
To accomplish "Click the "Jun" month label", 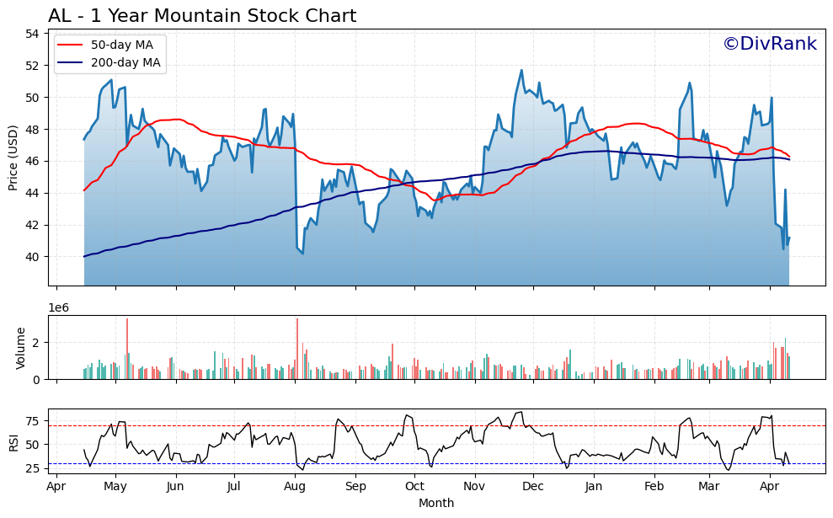I will point(175,487).
